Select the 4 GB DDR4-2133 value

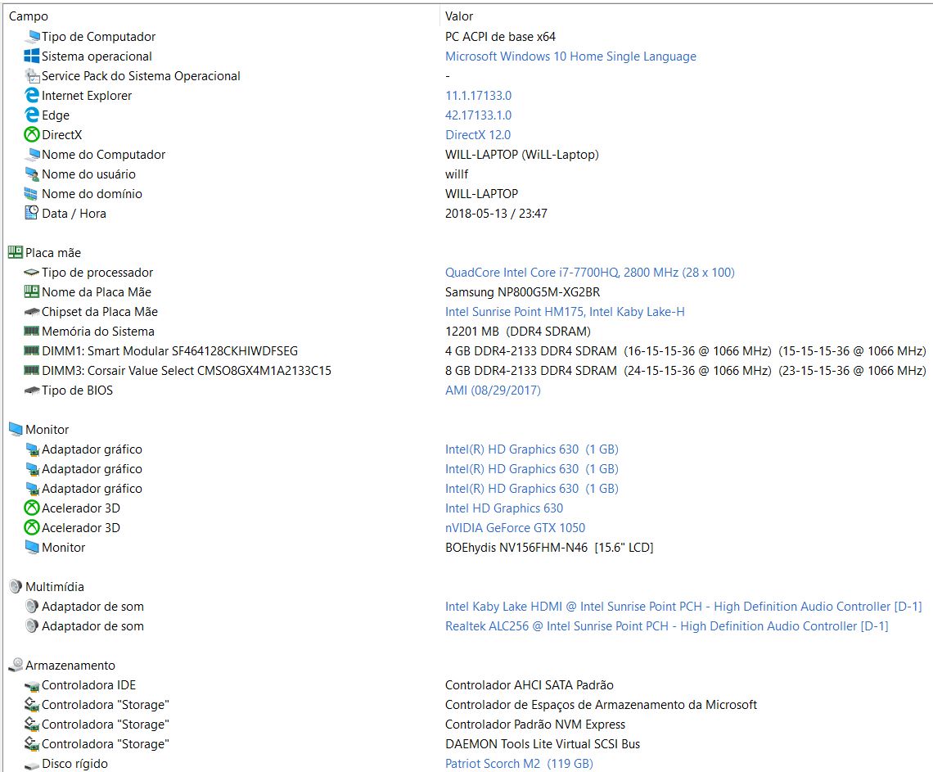[x=686, y=350]
